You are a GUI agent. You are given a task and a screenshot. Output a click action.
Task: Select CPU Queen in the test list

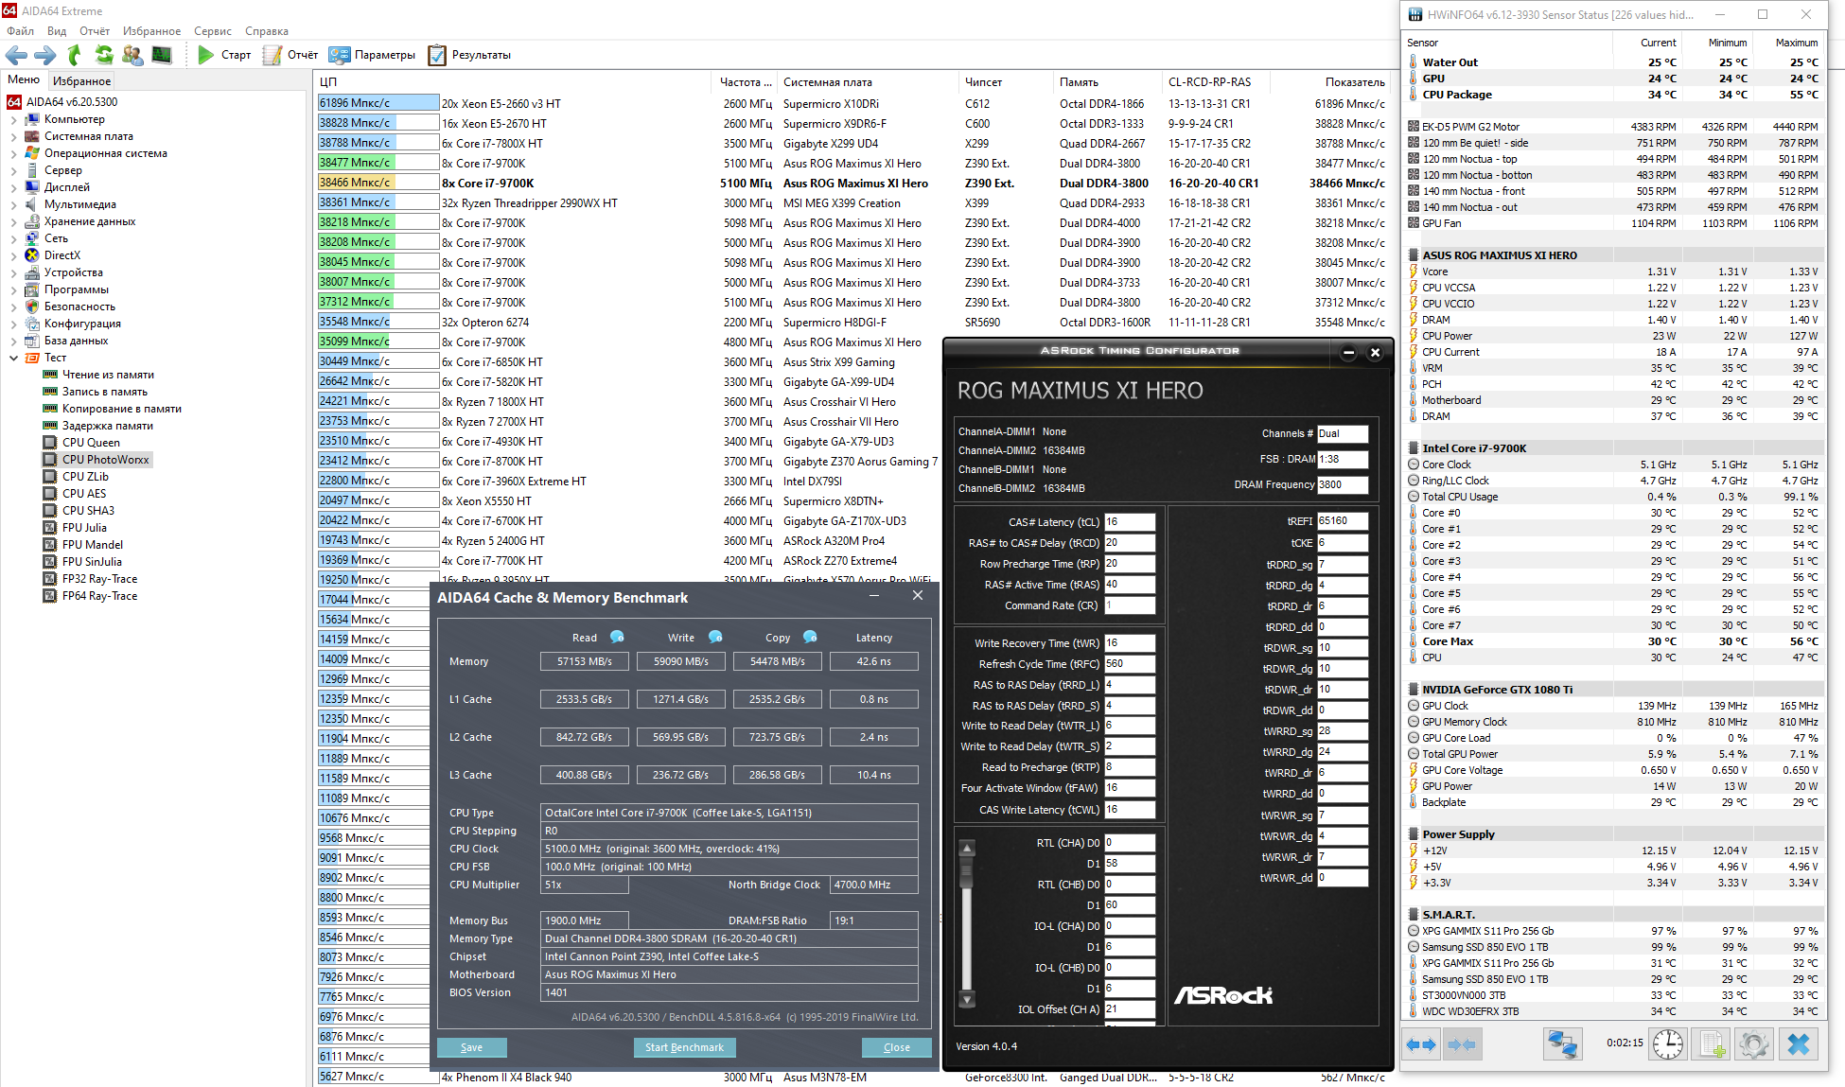(x=91, y=443)
